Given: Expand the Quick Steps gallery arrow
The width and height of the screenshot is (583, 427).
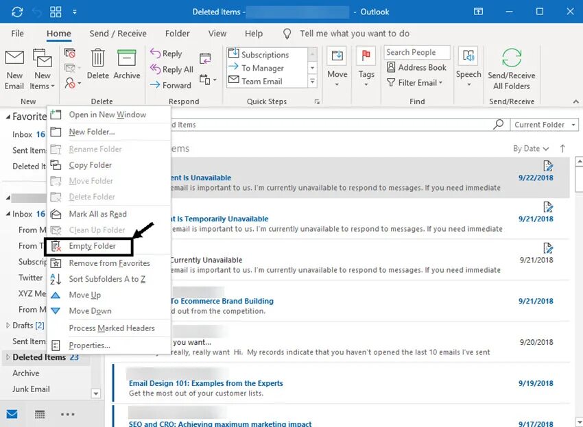Looking at the screenshot, I should point(312,82).
